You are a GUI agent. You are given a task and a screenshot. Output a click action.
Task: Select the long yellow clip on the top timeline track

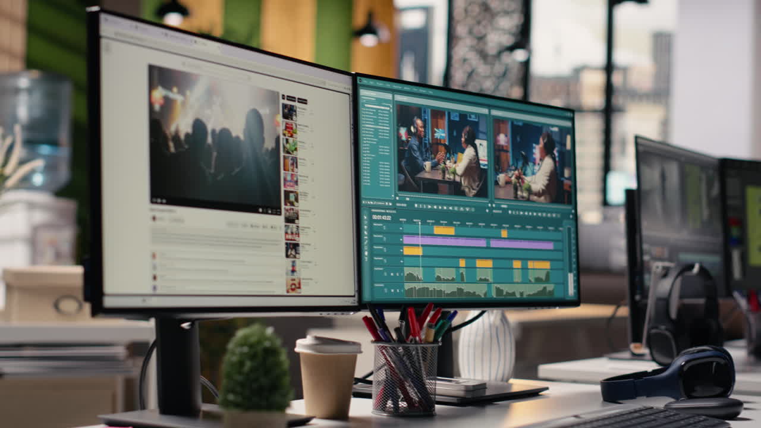[444, 231]
